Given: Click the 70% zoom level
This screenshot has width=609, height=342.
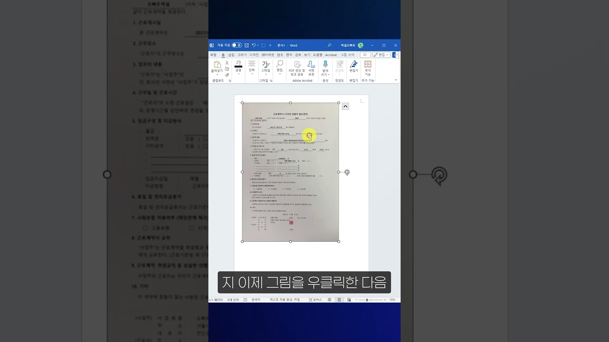Looking at the screenshot, I should (x=393, y=300).
